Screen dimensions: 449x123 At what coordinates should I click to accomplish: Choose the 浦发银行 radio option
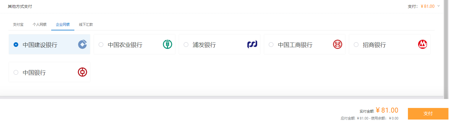[186, 45]
